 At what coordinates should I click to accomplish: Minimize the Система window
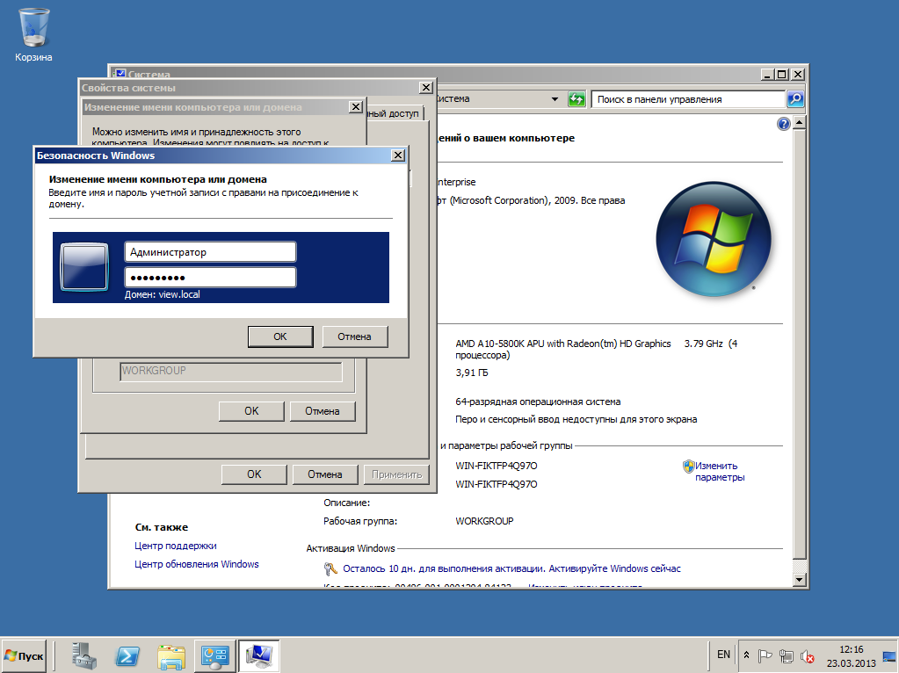click(768, 75)
